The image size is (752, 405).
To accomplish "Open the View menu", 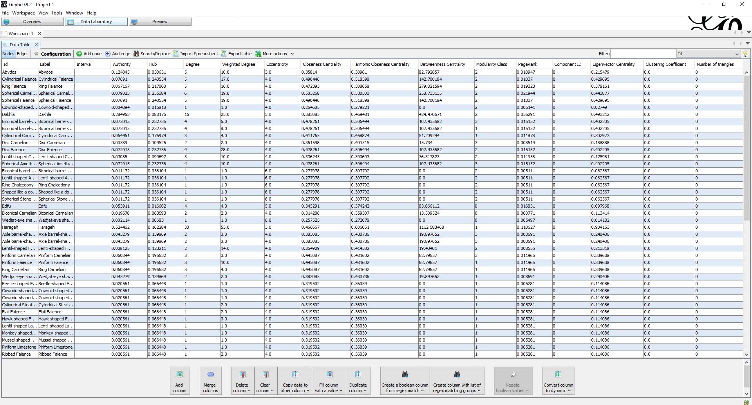I will click(x=43, y=13).
